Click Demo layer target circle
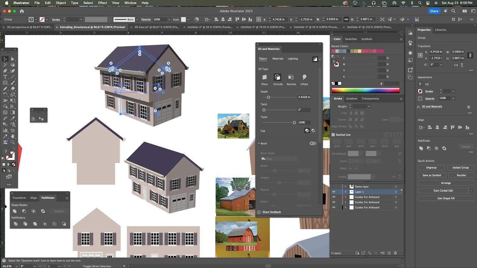 click(x=396, y=186)
